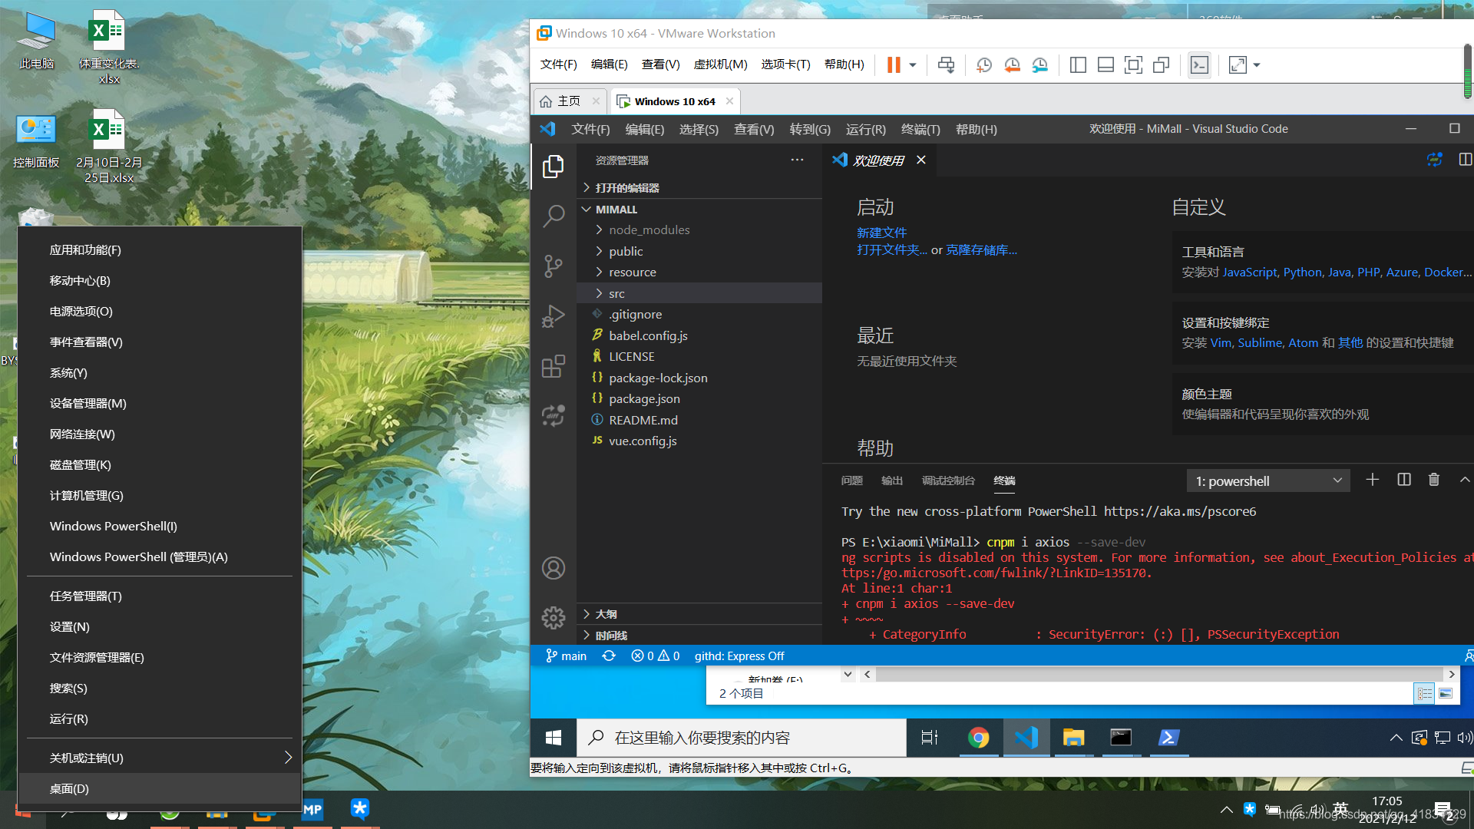Click VMware send Ctrl+Alt+Del icon
The width and height of the screenshot is (1474, 829).
pos(947,65)
